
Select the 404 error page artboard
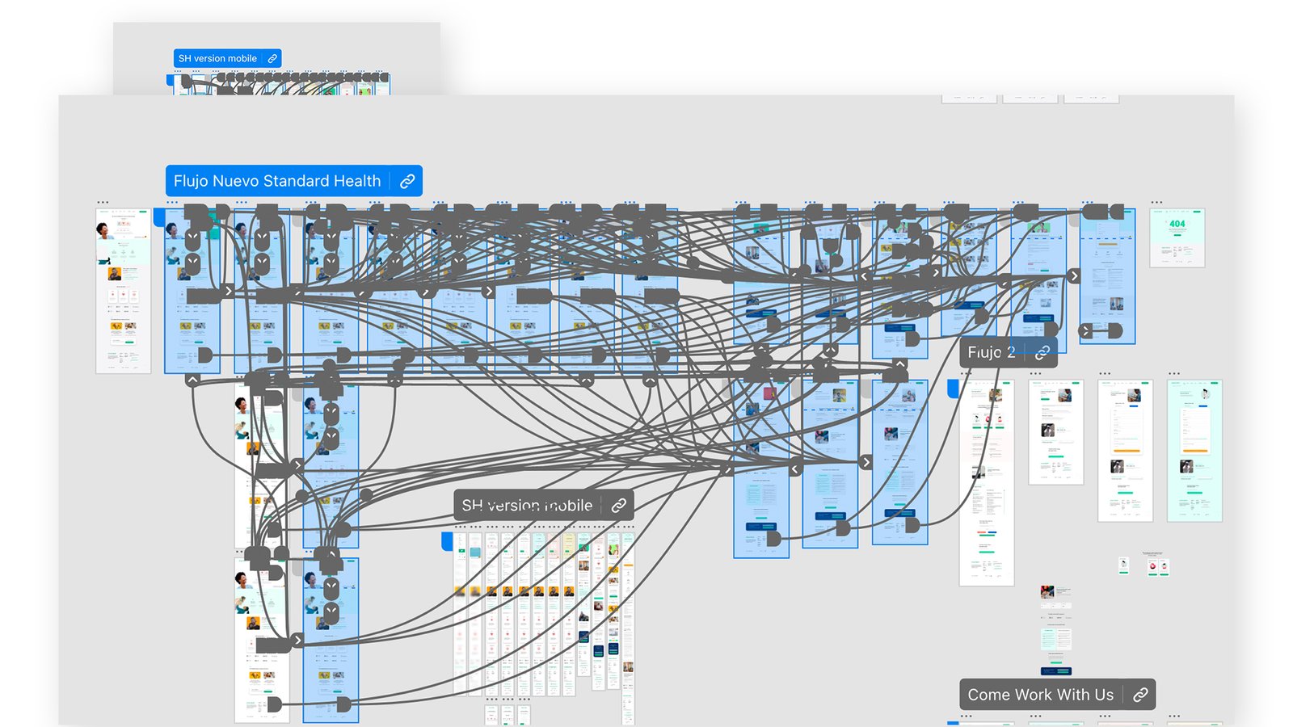point(1177,237)
